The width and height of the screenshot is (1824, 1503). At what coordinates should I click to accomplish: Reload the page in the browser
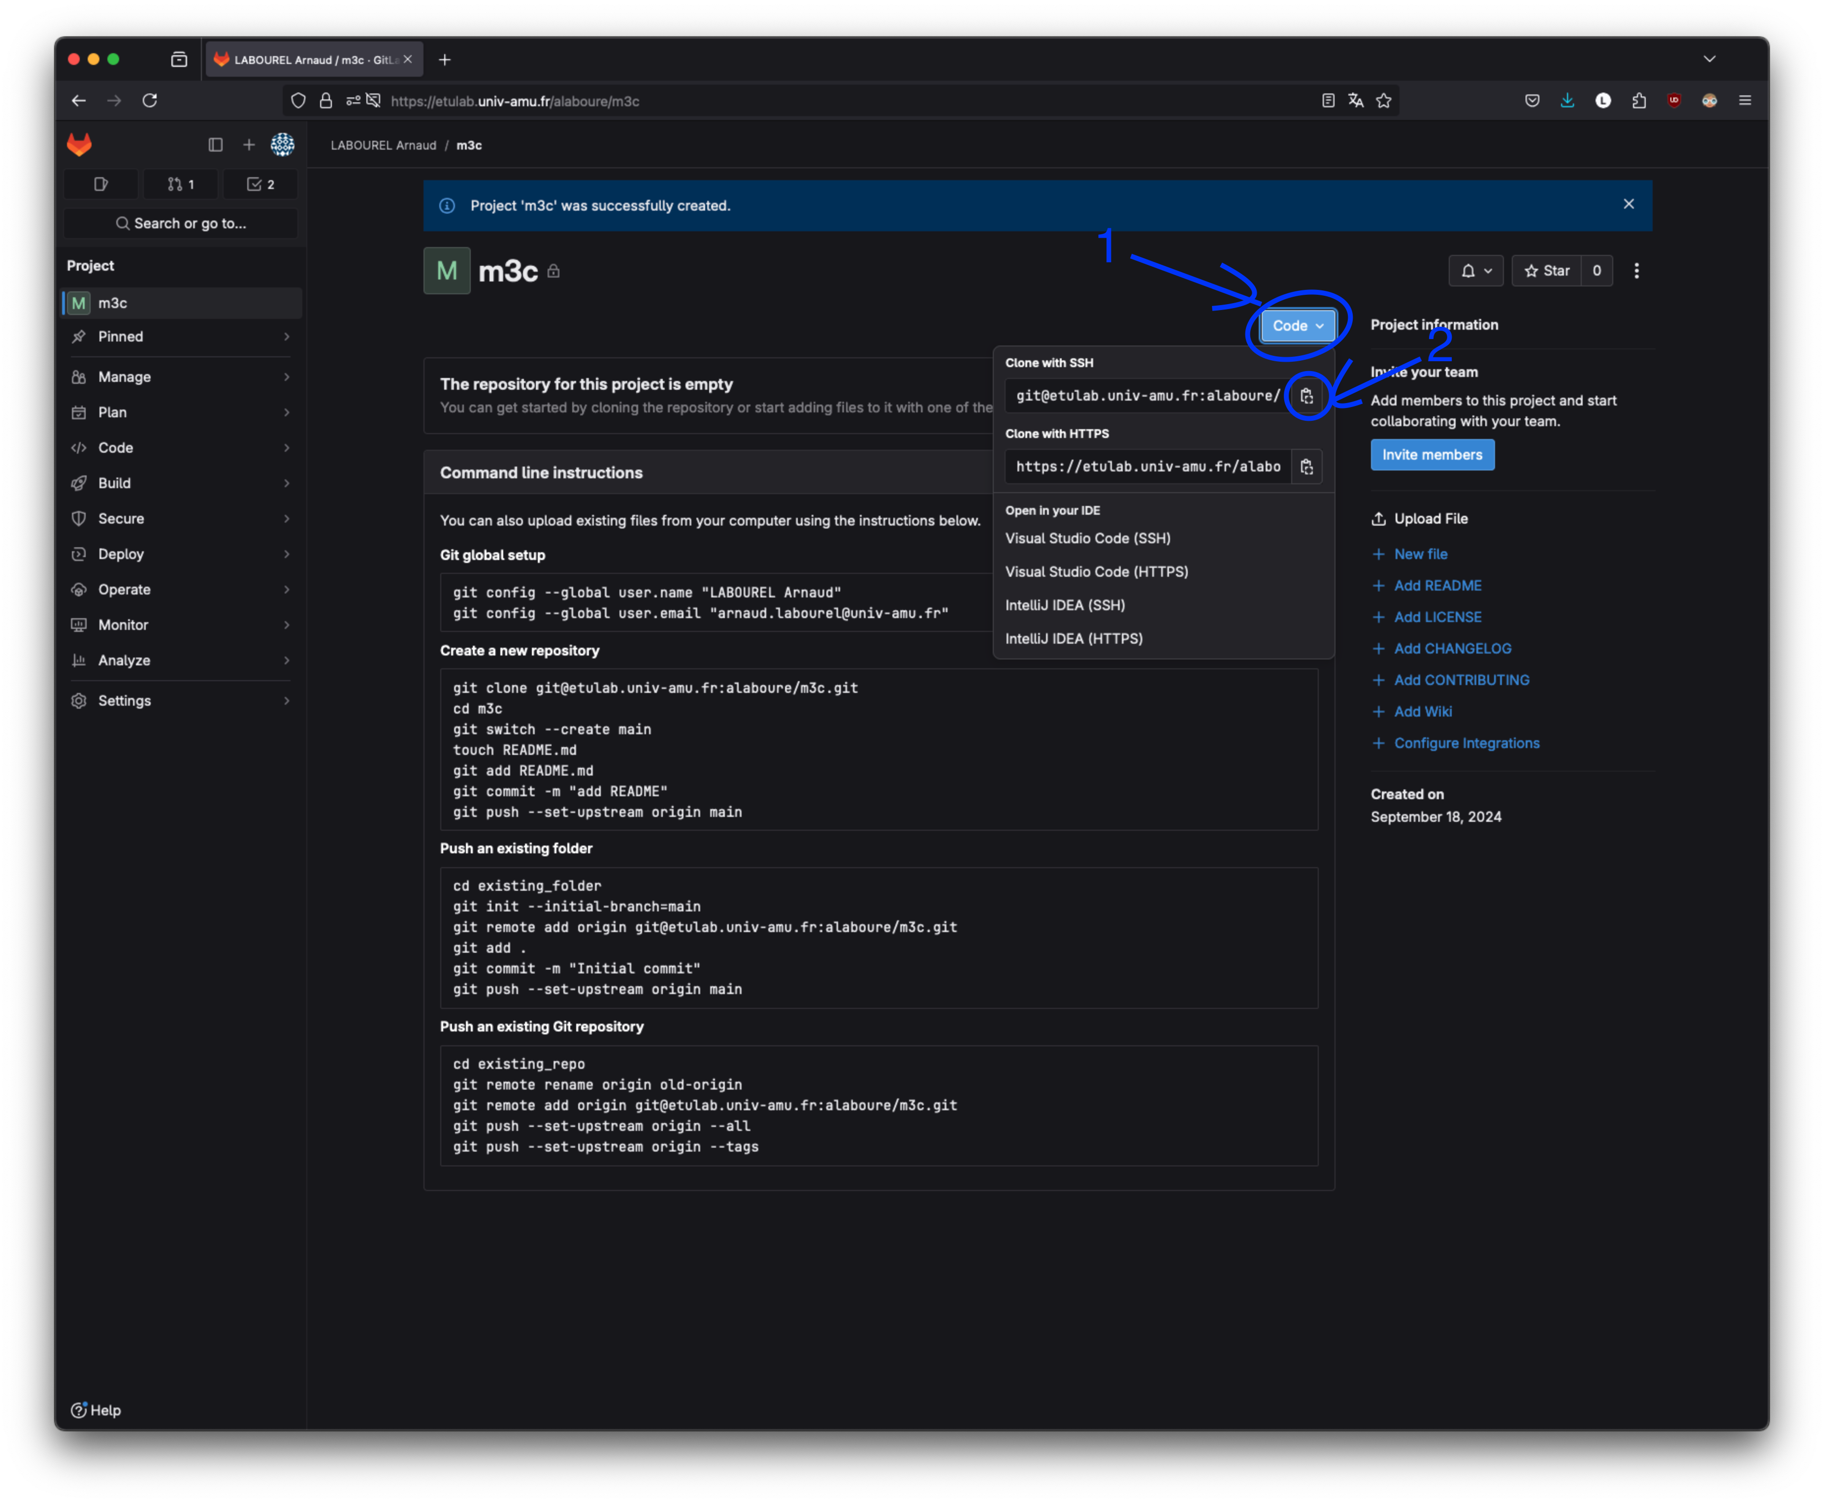click(x=150, y=100)
